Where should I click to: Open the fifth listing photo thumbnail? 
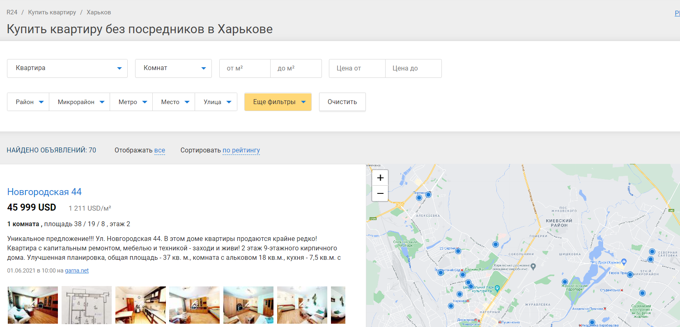coord(248,305)
